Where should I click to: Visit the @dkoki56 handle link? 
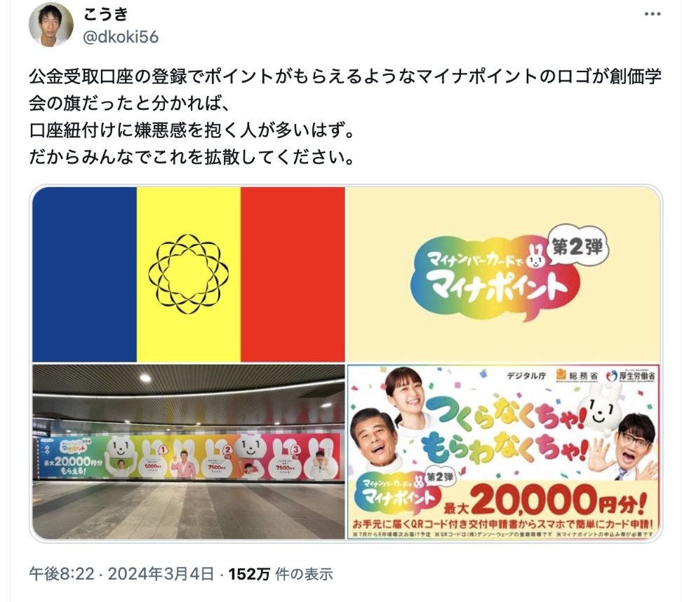pos(121,37)
